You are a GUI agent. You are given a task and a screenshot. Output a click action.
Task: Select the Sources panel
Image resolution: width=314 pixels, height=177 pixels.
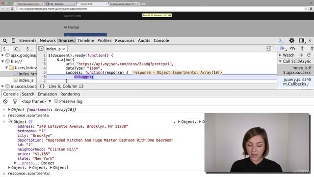(66, 40)
